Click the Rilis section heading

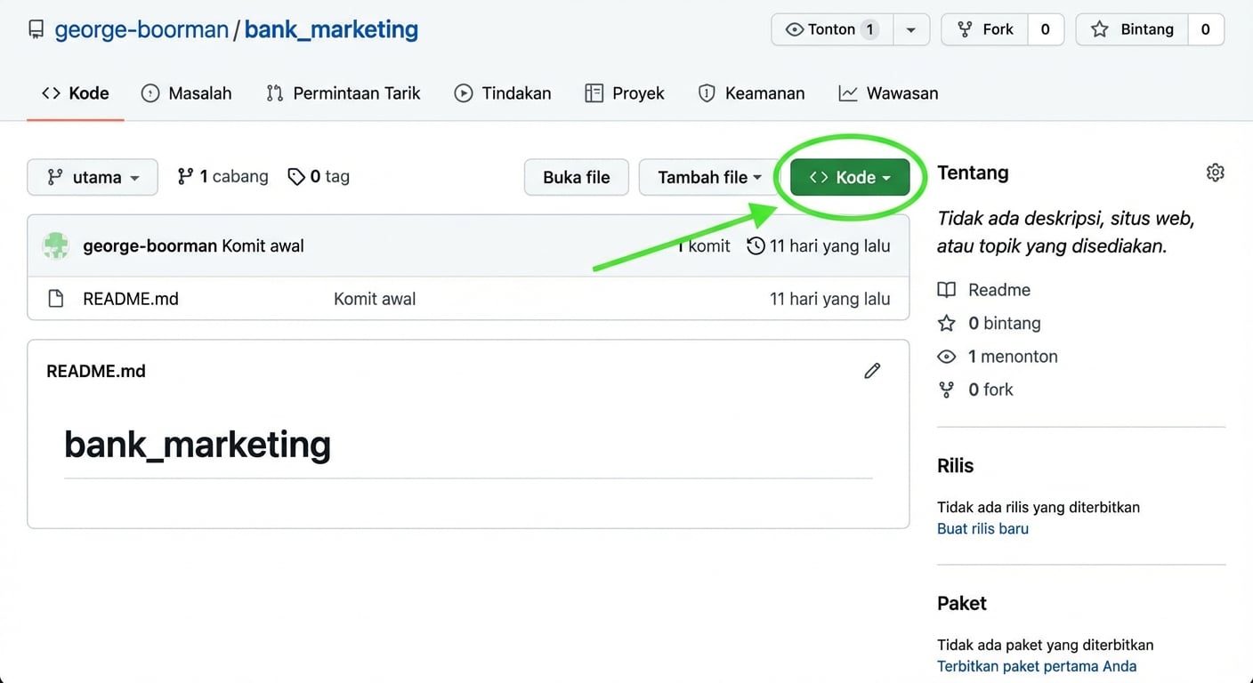[x=956, y=466]
